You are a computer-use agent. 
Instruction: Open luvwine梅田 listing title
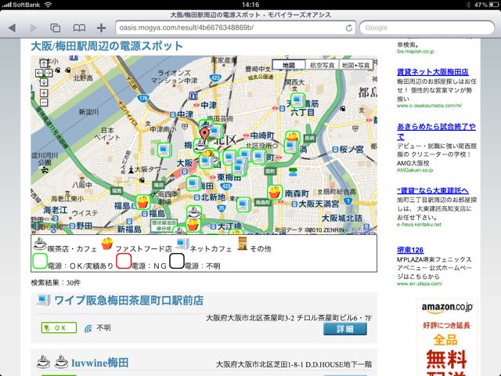pyautogui.click(x=99, y=363)
